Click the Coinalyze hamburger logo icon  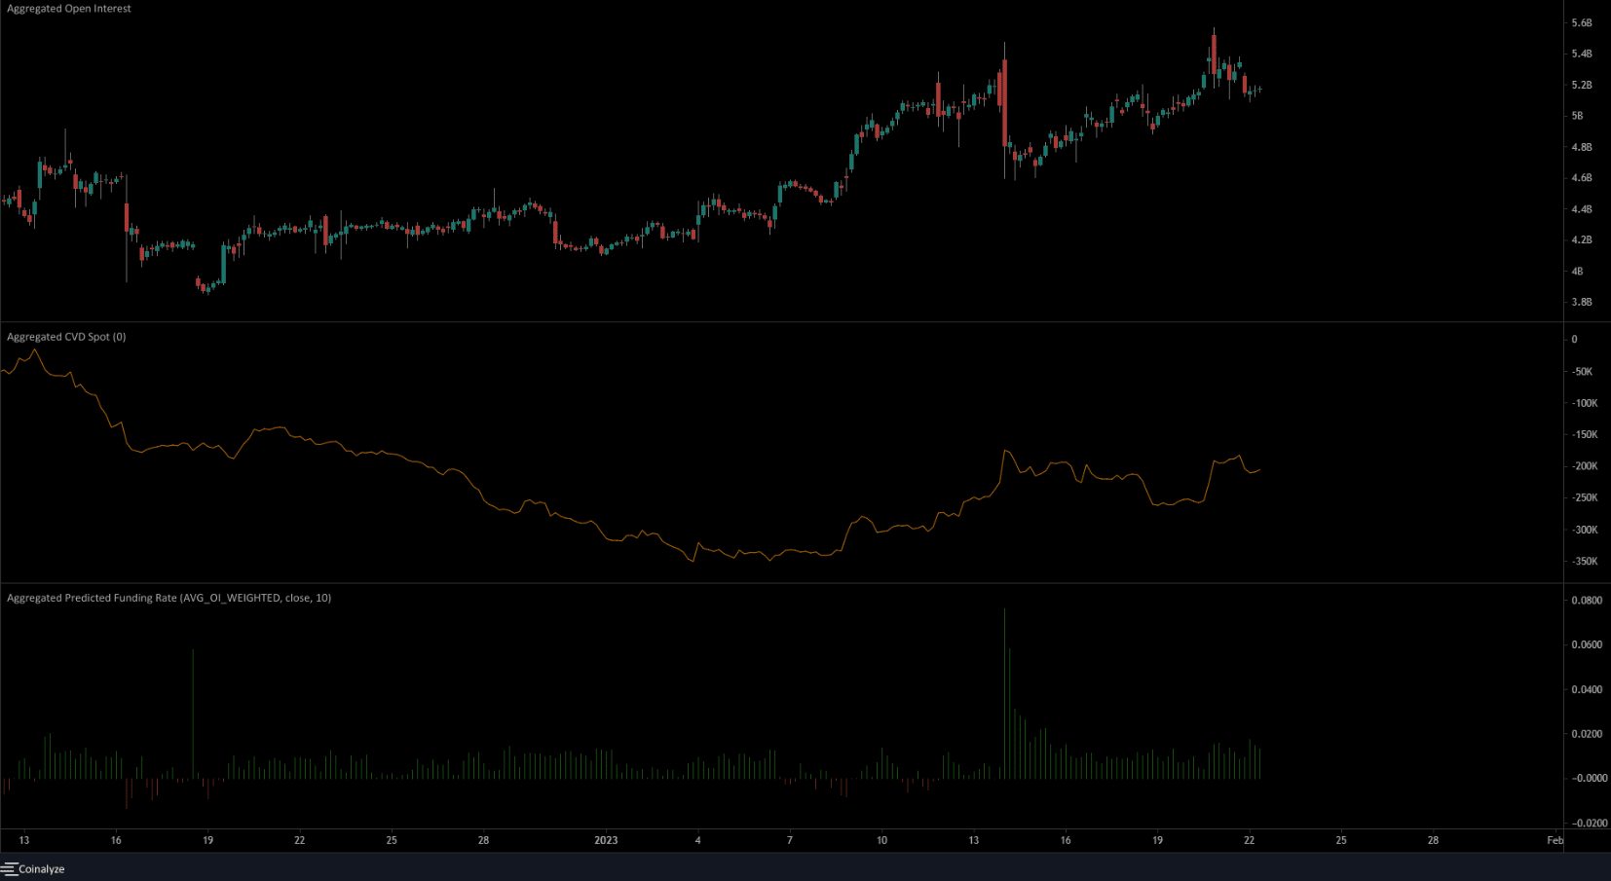coord(10,868)
